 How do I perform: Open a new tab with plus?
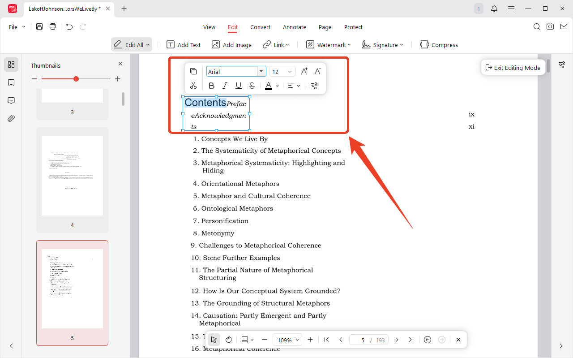tap(124, 9)
